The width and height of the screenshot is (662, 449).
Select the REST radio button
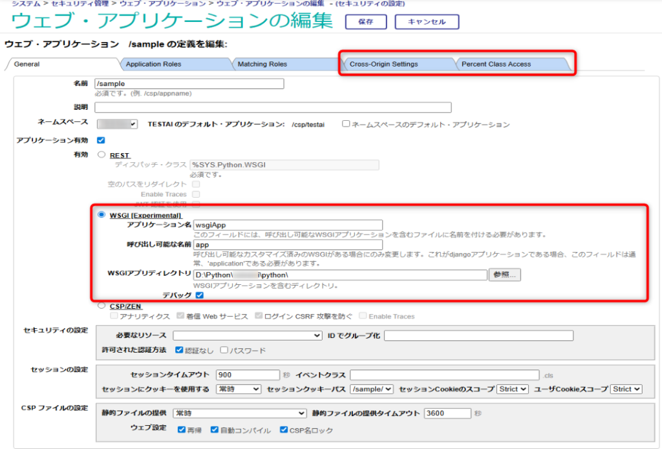click(x=101, y=155)
